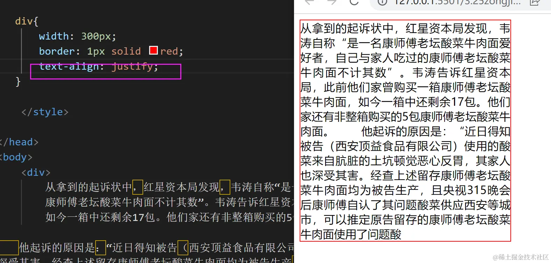Click the editor line starting '从拿到的起诉状中'

point(169,187)
